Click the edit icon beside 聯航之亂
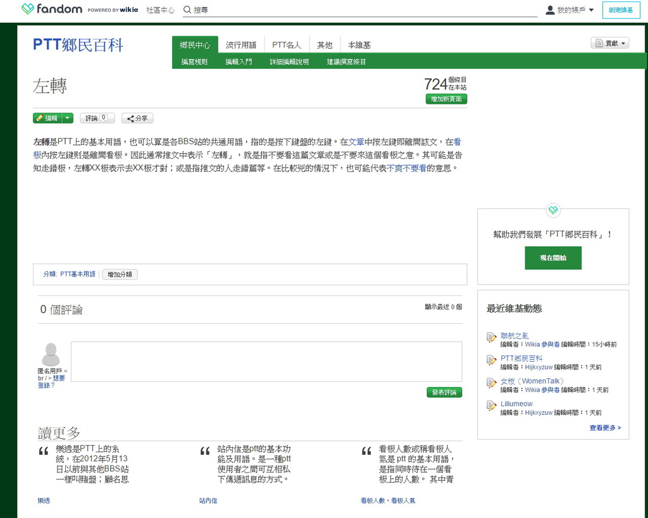 pyautogui.click(x=491, y=337)
